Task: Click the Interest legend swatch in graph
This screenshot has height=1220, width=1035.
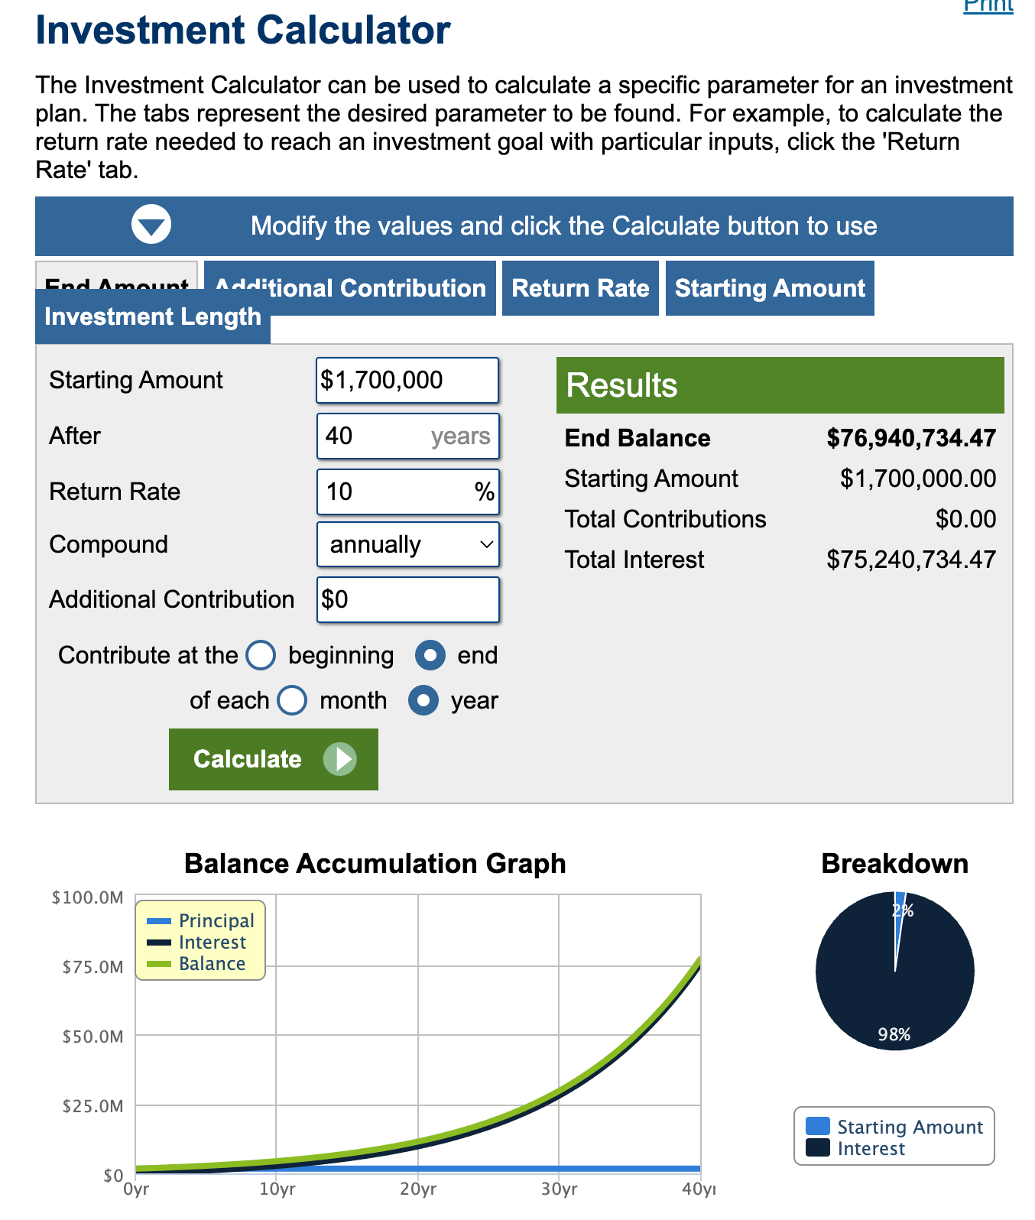Action: pyautogui.click(x=159, y=943)
